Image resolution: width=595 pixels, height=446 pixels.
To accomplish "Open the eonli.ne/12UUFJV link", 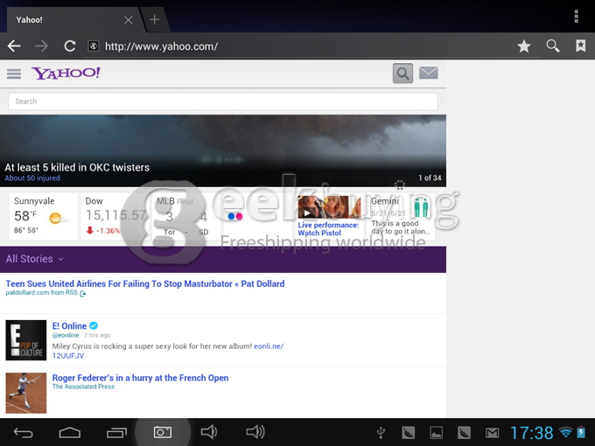I will [x=269, y=346].
